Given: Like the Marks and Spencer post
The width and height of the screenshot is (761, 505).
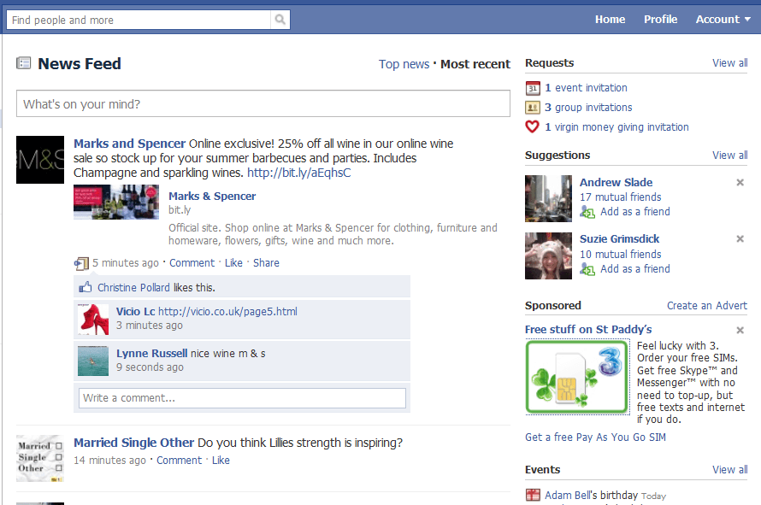Looking at the screenshot, I should click(x=233, y=263).
